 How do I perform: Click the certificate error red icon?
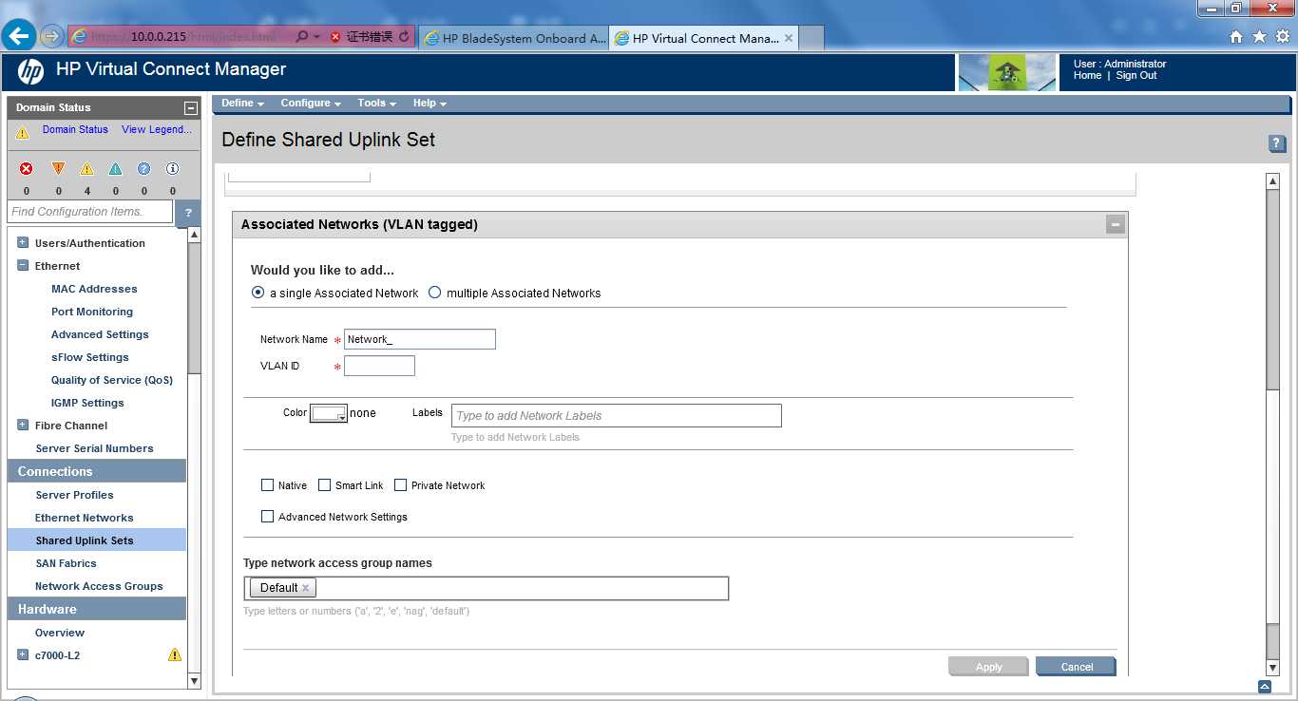[335, 37]
